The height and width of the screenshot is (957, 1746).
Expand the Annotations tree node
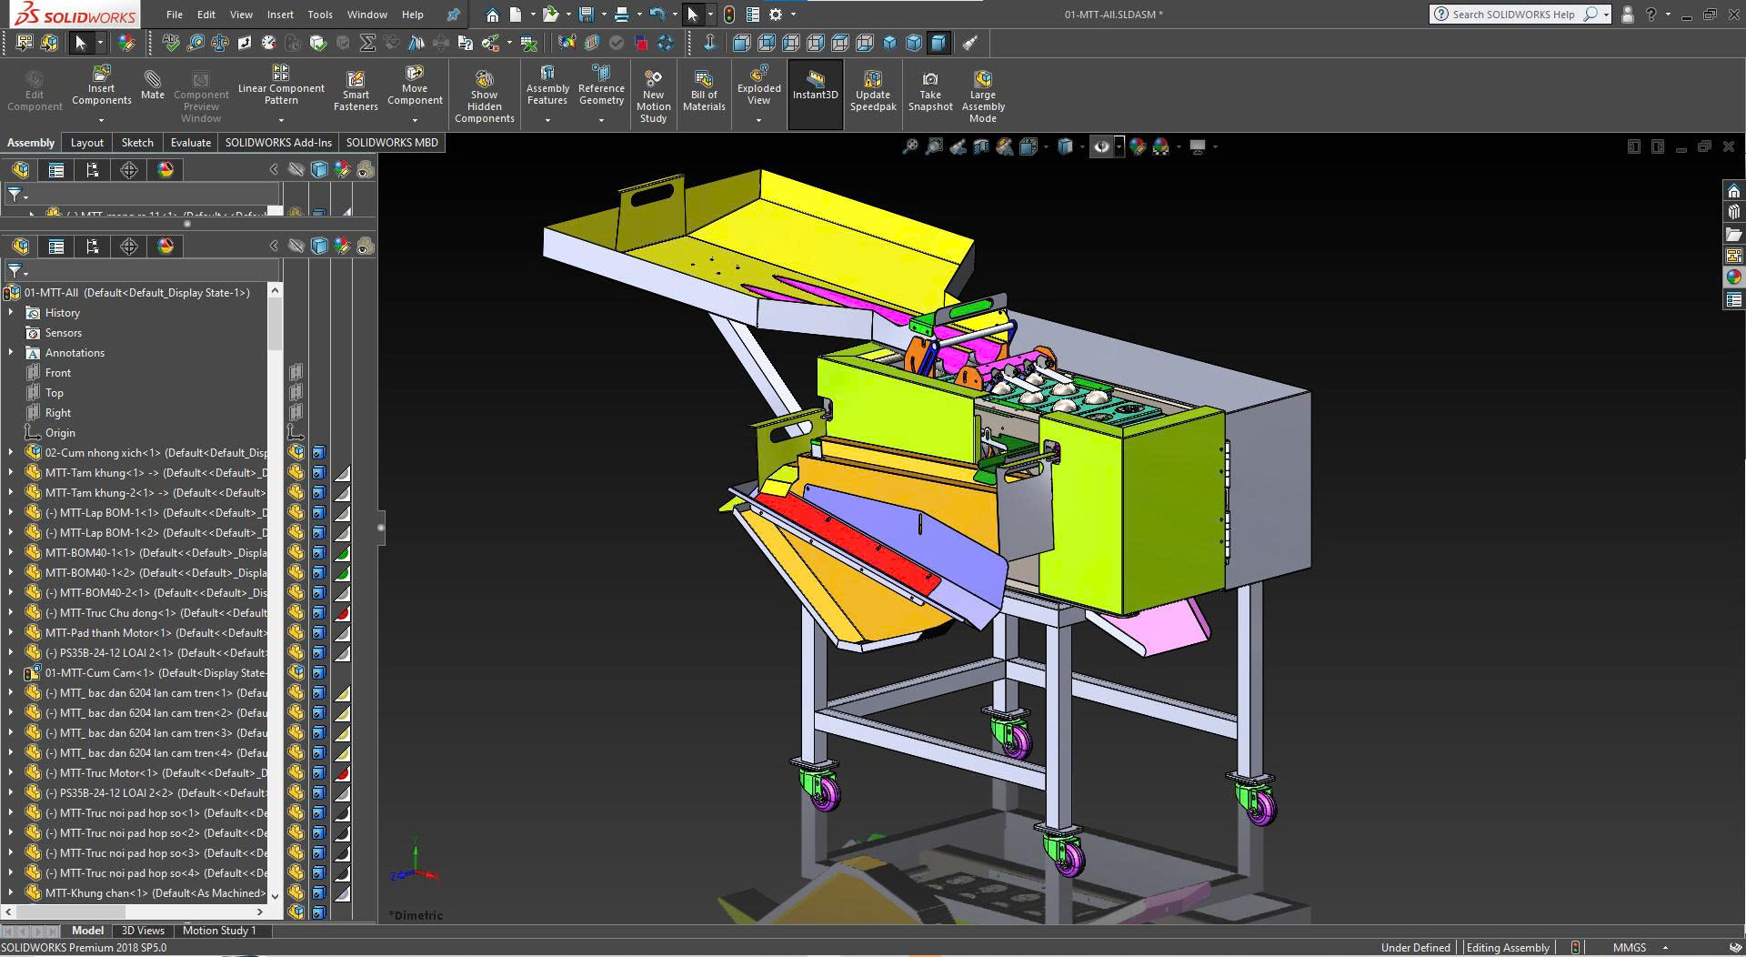(11, 352)
